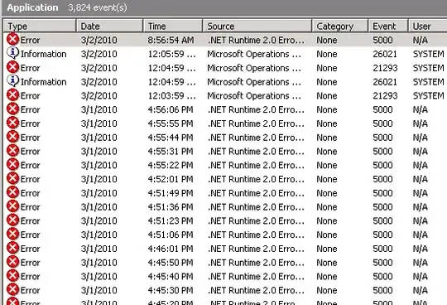447x305 pixels.
Task: Click the Source column header
Action: [257, 27]
